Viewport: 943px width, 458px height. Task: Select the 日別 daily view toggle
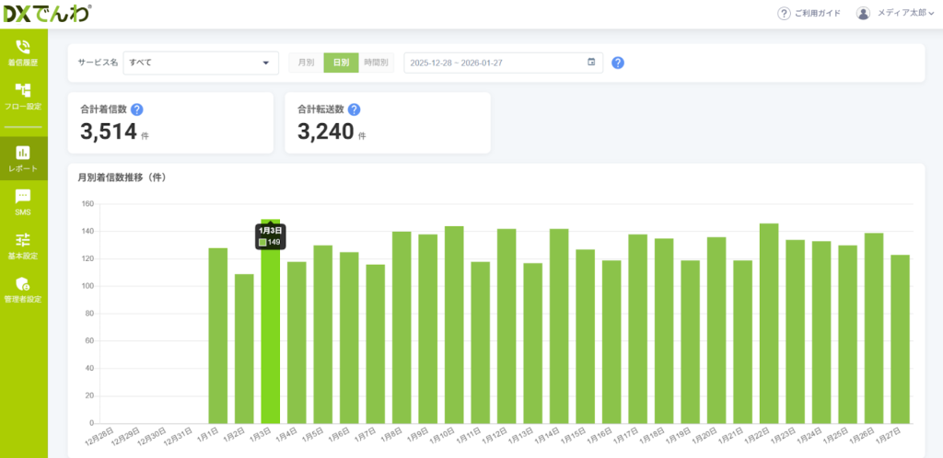pyautogui.click(x=341, y=63)
